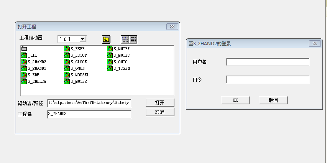This screenshot has height=163, width=327.
Task: Click the 打开 (Open) button
Action: pyautogui.click(x=160, y=102)
